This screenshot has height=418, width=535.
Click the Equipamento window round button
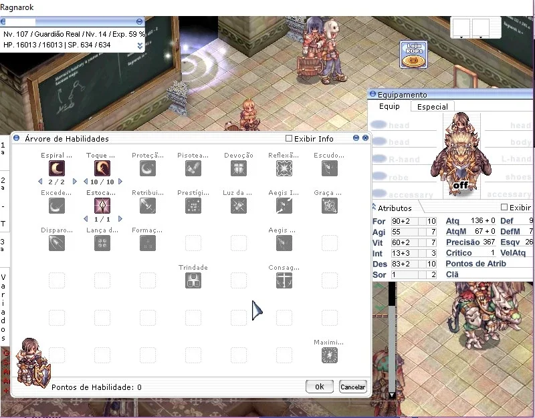tap(372, 94)
